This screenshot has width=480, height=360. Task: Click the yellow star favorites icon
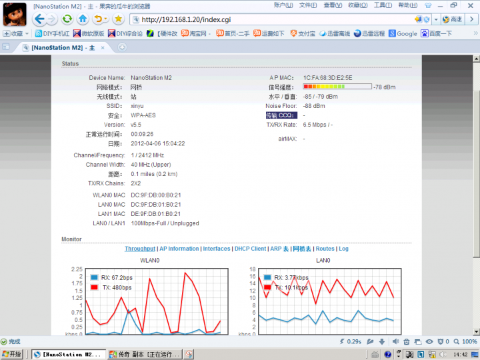point(118,19)
